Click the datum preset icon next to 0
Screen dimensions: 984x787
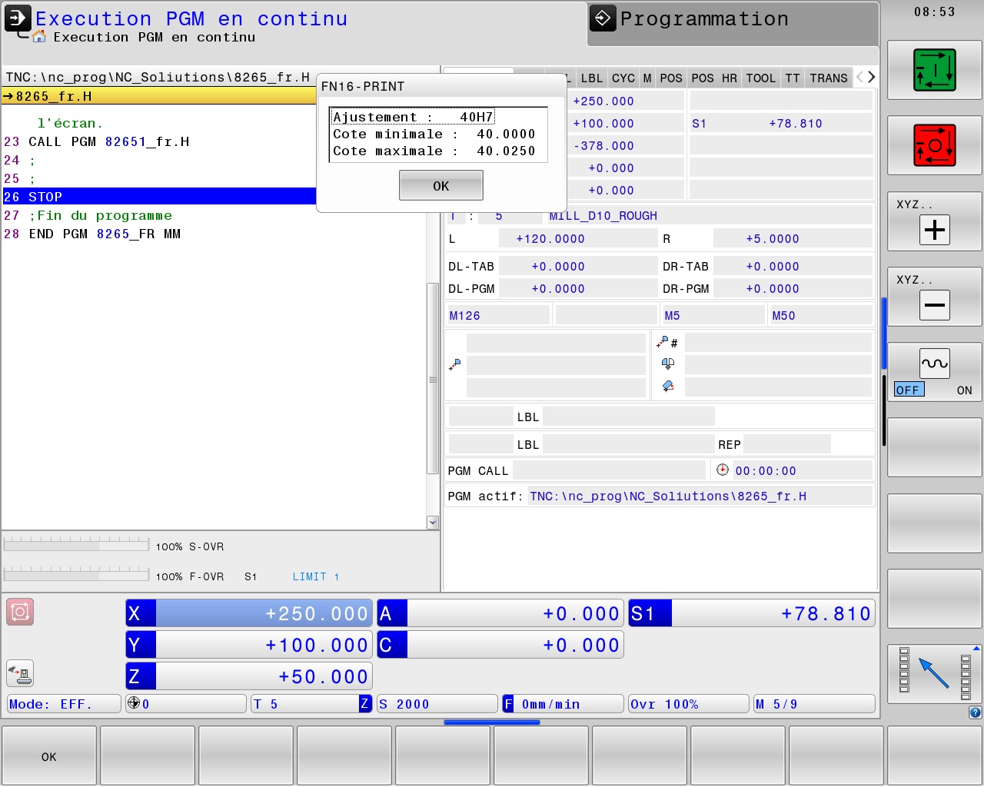(133, 703)
